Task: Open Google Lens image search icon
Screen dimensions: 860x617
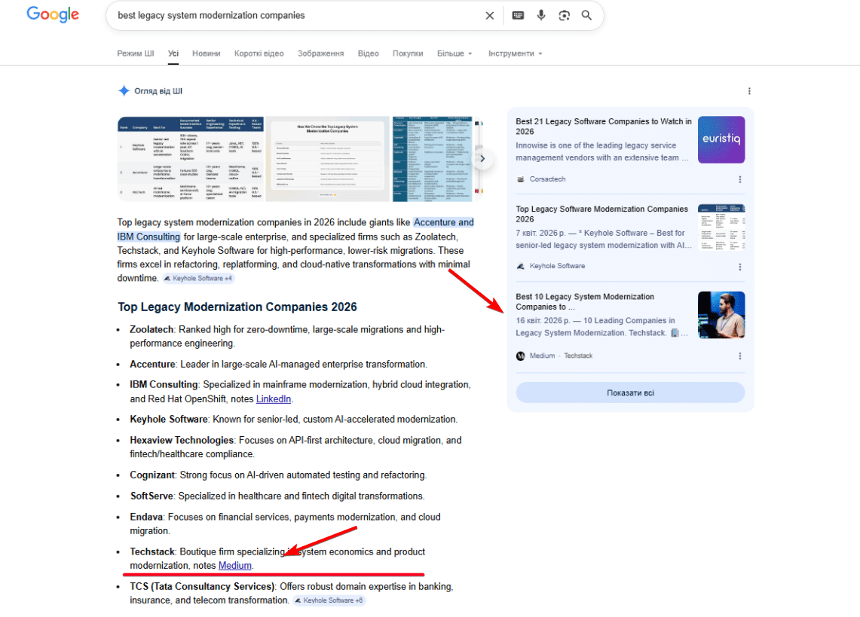Action: coord(564,15)
